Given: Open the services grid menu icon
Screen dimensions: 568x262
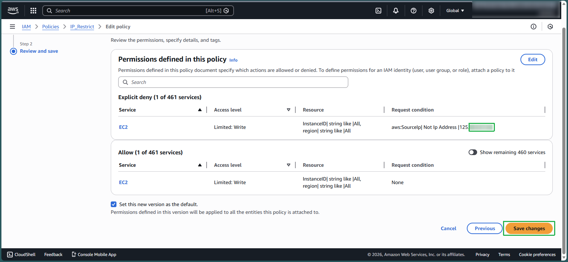Looking at the screenshot, I should 33,11.
